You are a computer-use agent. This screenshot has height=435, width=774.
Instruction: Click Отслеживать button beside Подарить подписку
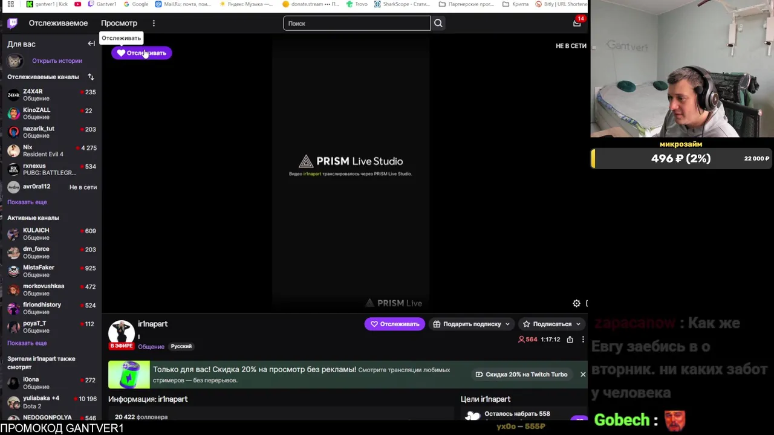coord(394,324)
